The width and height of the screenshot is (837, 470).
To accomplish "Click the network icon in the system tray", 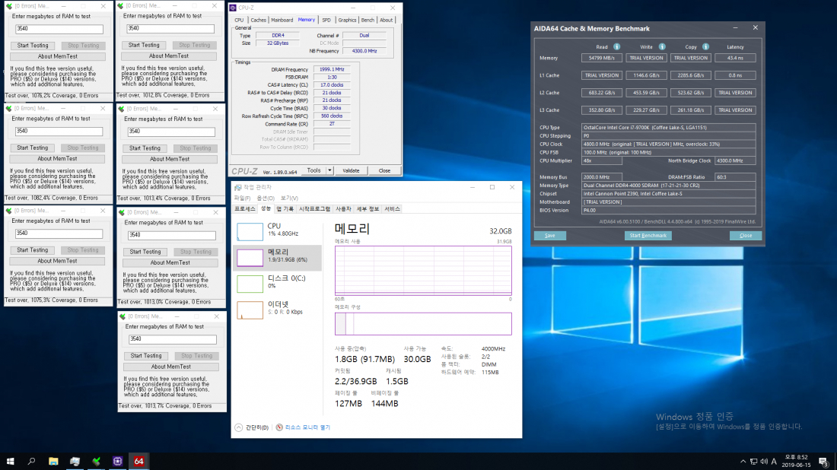I will [753, 462].
